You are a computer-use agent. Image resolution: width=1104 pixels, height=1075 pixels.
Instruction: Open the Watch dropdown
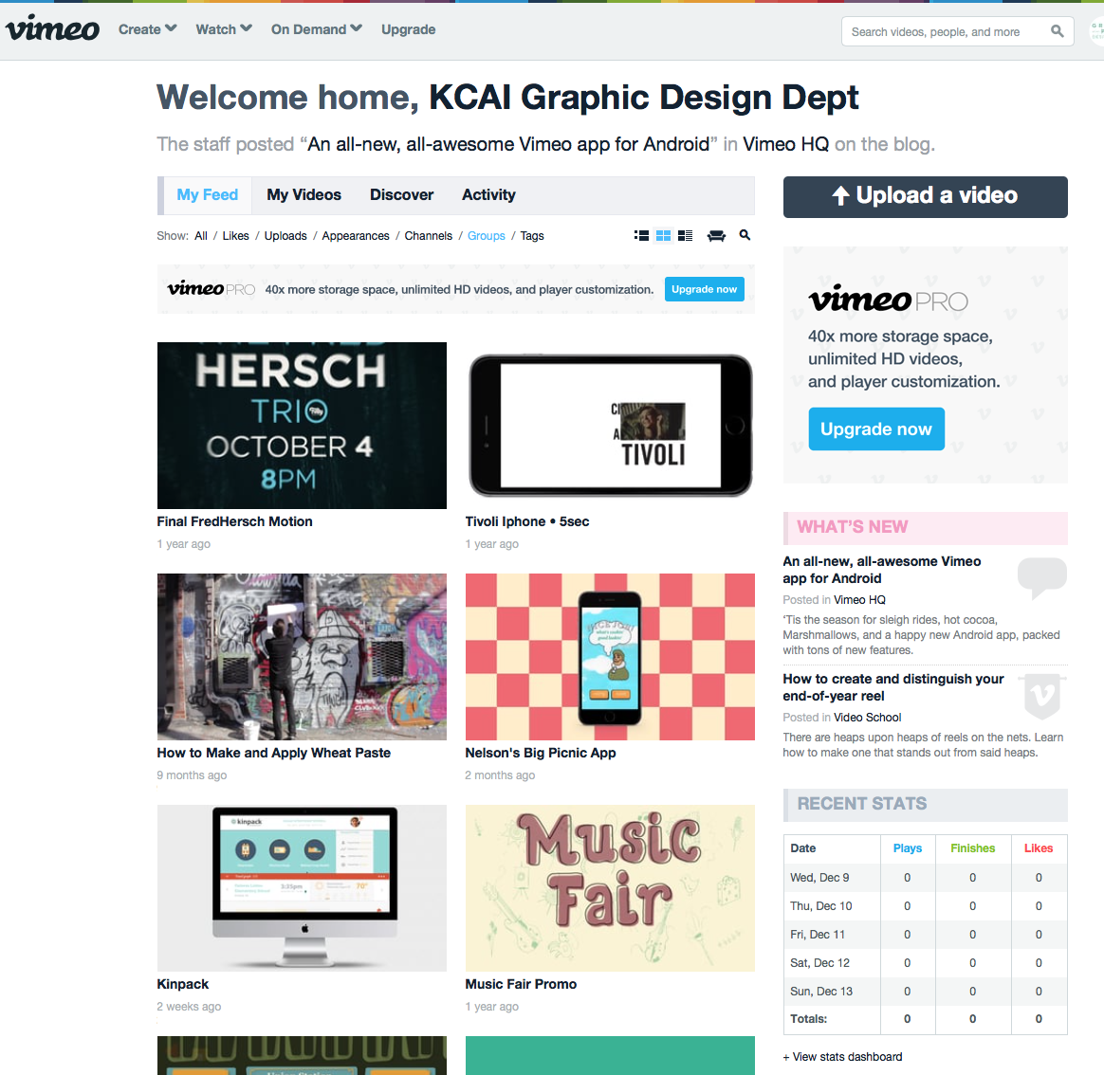(x=223, y=29)
